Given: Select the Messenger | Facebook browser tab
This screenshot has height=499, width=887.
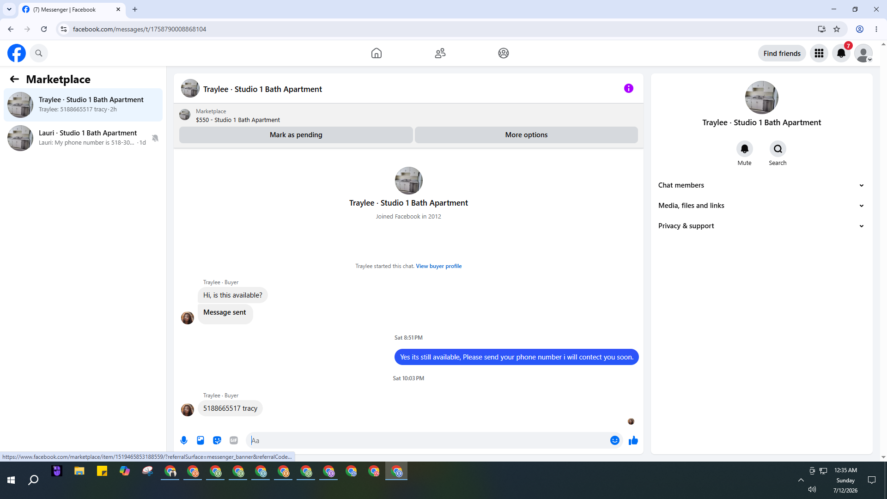Looking at the screenshot, I should tap(72, 9).
